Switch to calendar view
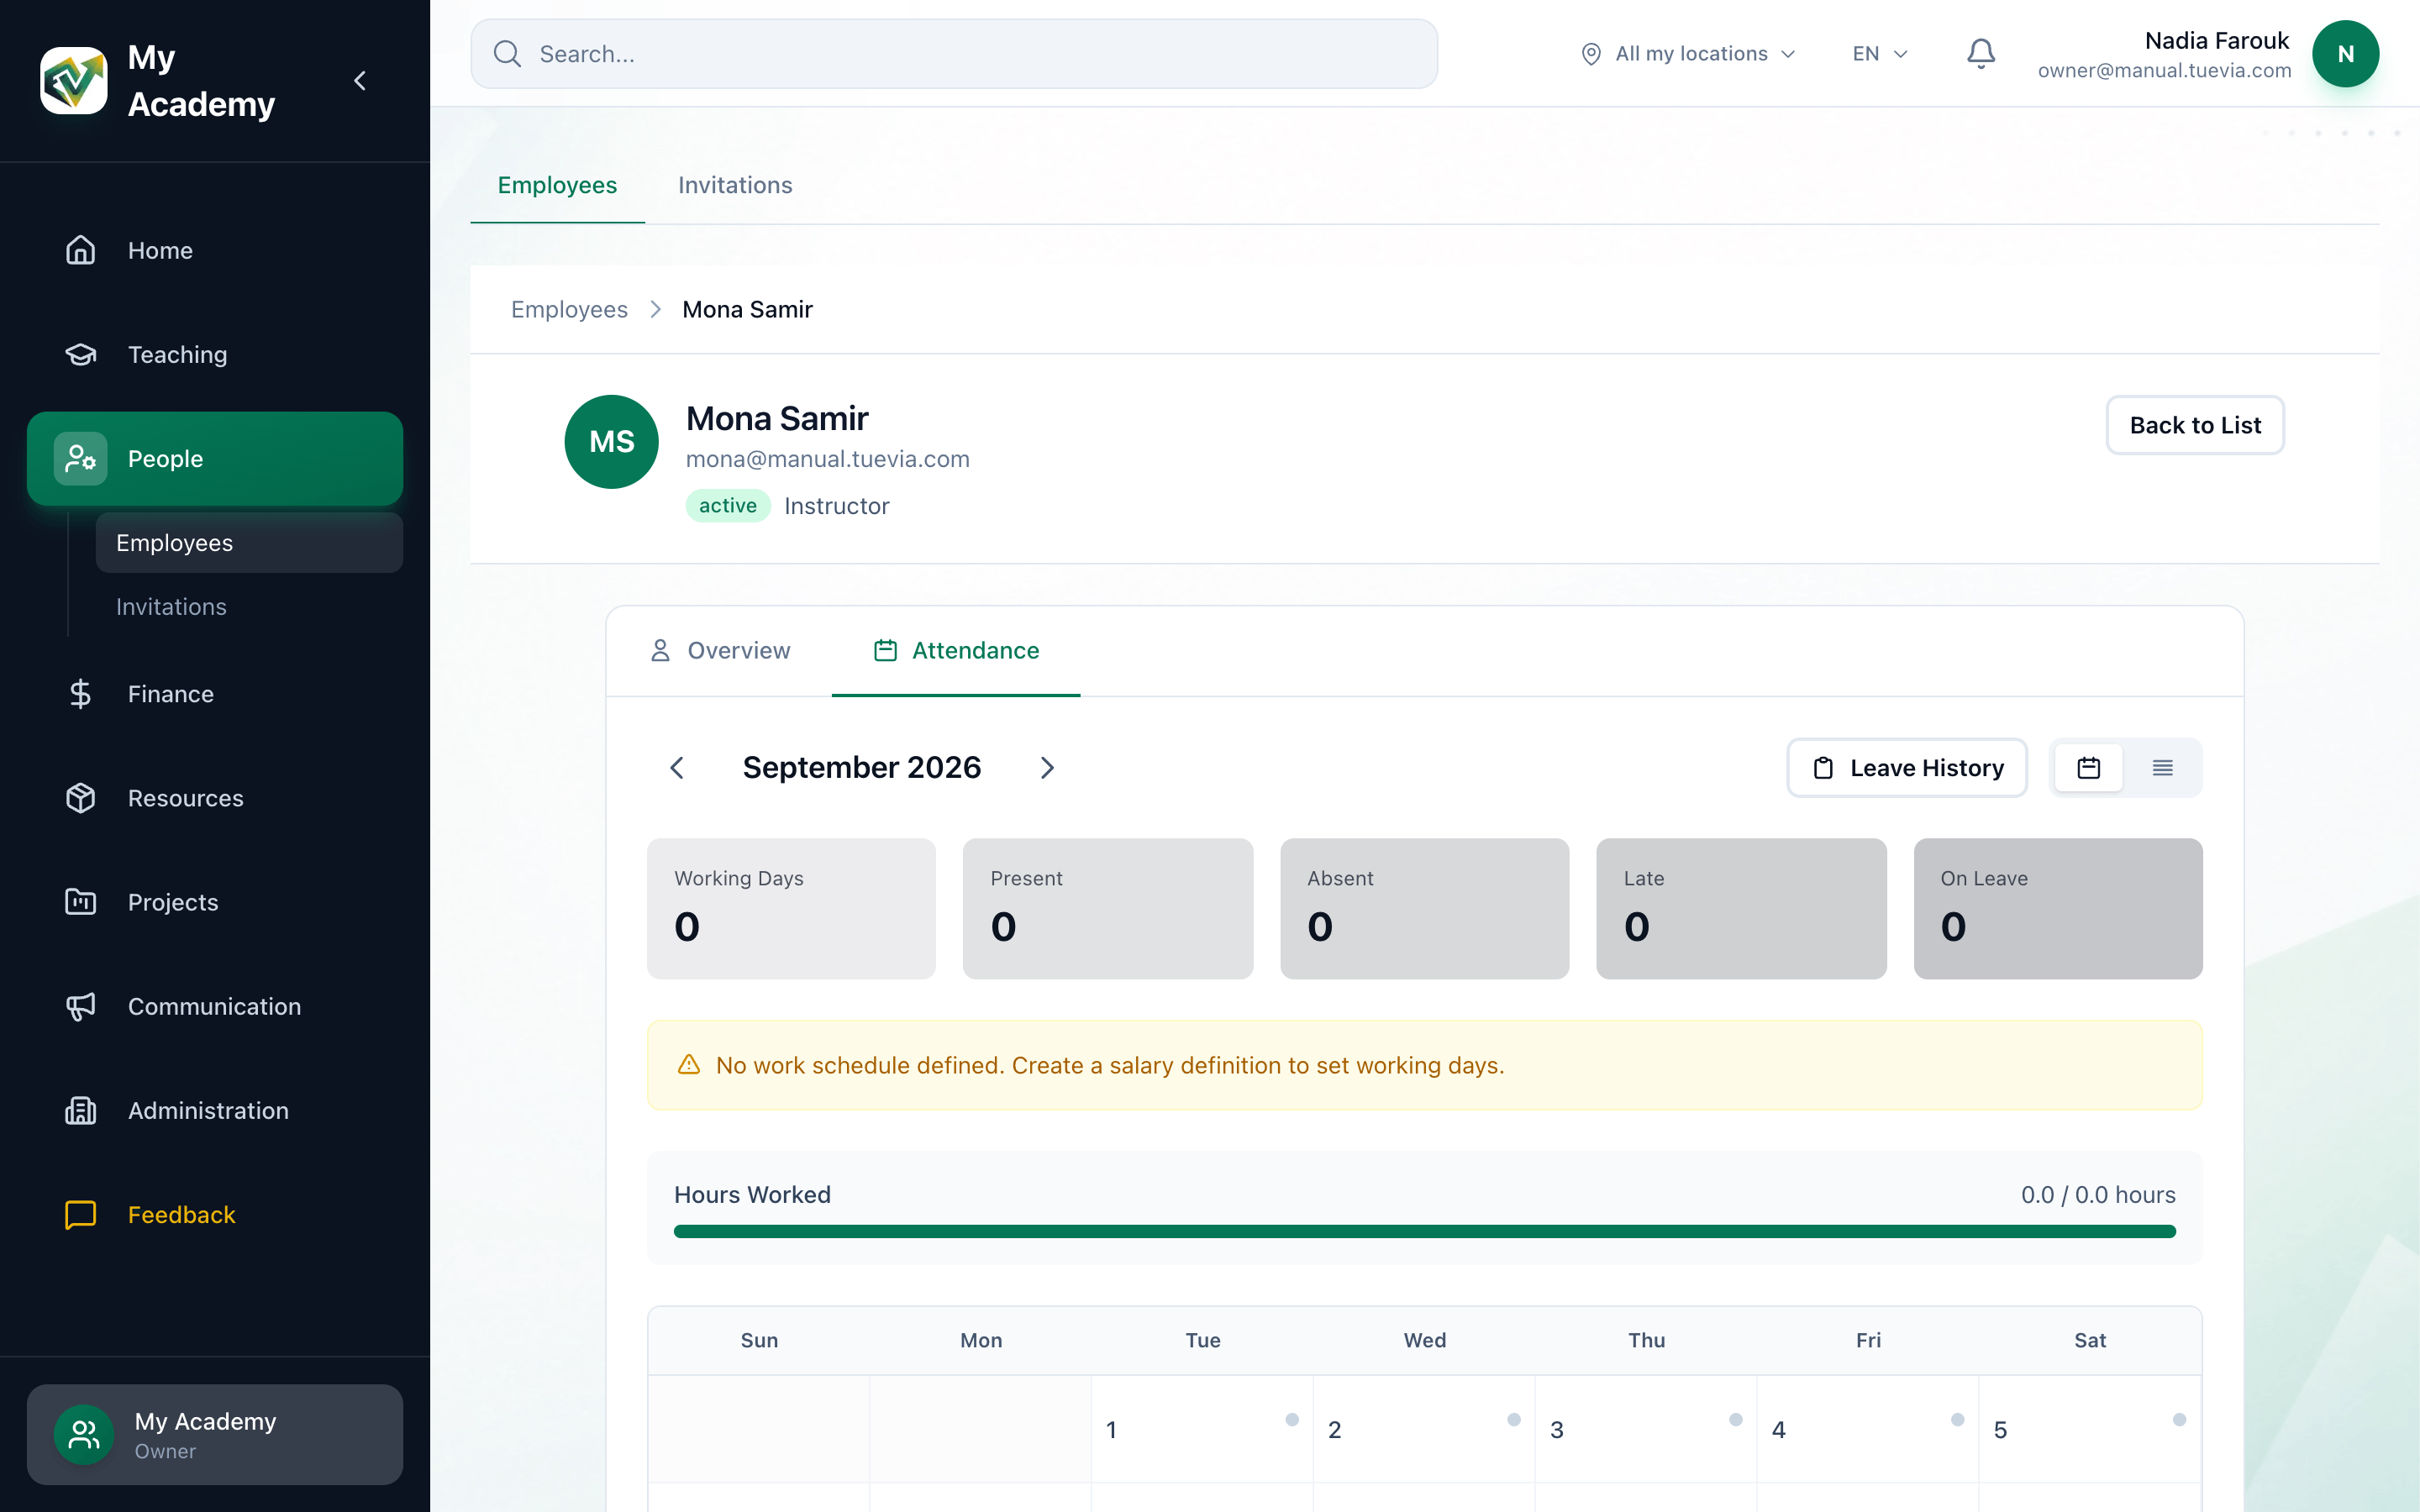This screenshot has height=1512, width=2420. 2089,768
